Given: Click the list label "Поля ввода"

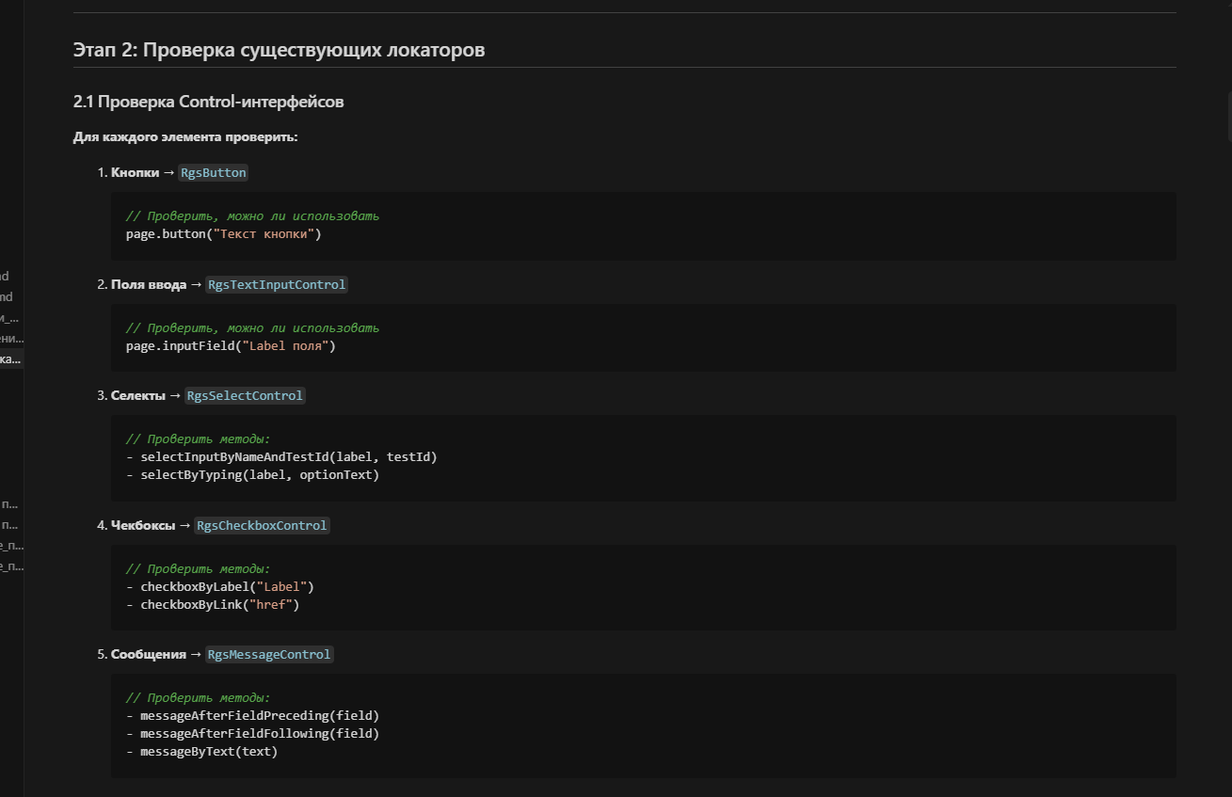Looking at the screenshot, I should tap(149, 285).
